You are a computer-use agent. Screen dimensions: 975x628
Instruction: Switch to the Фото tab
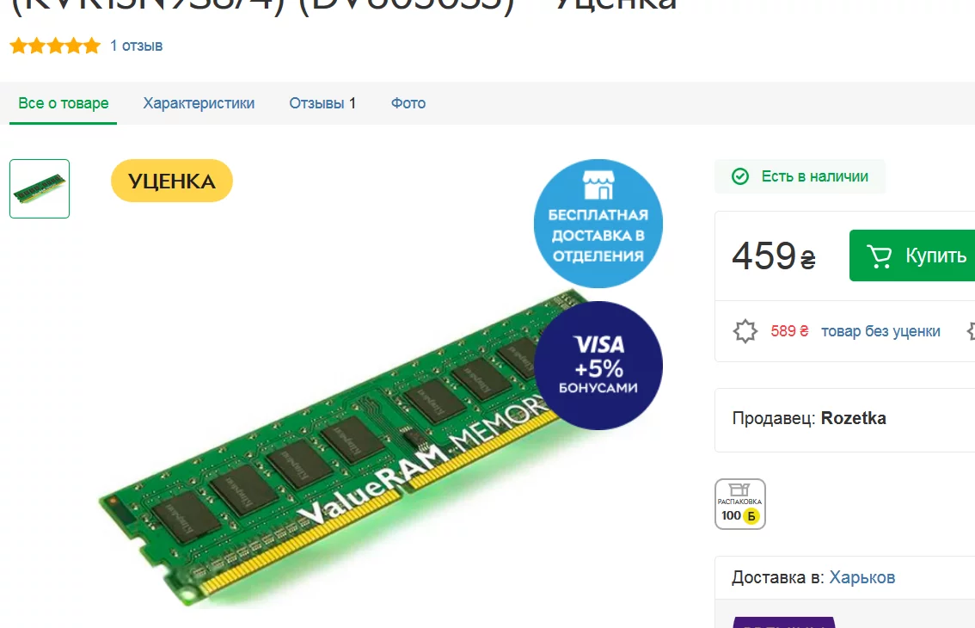[x=408, y=103]
